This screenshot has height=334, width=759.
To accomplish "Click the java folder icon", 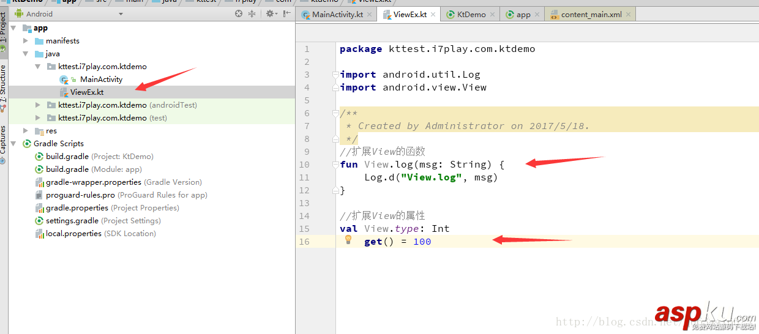I will pyautogui.click(x=39, y=54).
